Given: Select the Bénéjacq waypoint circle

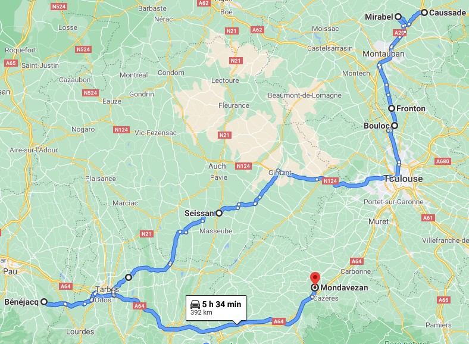Looking at the screenshot, I should coord(44,302).
